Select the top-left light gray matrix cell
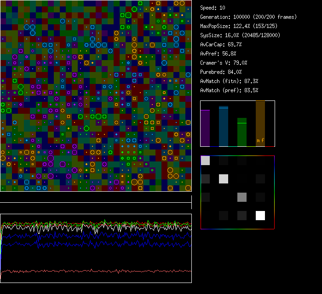Viewport: 322px width, 294px height. (206, 161)
